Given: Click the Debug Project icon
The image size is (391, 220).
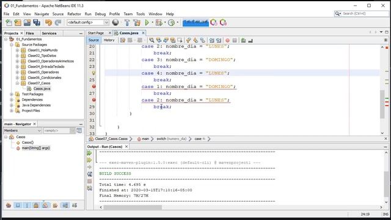Looking at the screenshot, I should [159, 23].
